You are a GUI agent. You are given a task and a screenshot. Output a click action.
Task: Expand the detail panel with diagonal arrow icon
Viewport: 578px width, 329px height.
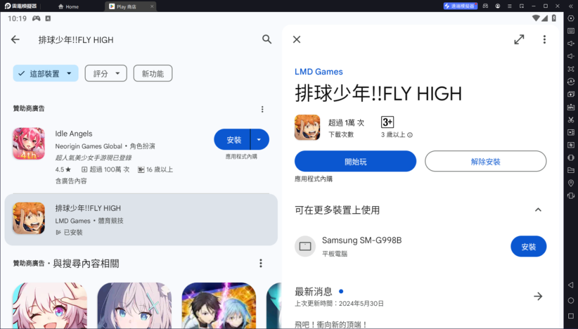coord(519,40)
